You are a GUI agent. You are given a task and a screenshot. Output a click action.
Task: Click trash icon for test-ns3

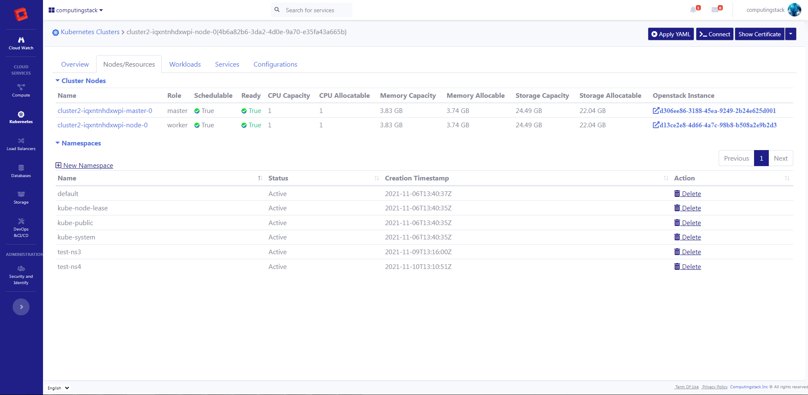(677, 252)
